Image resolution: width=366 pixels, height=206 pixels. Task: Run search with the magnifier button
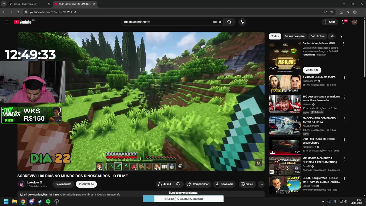coord(229,22)
